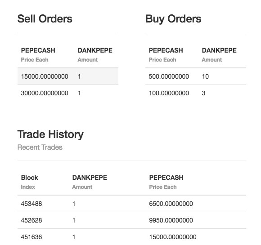Image resolution: width=261 pixels, height=245 pixels.
Task: Click buy order amount 10
Action: (205, 76)
